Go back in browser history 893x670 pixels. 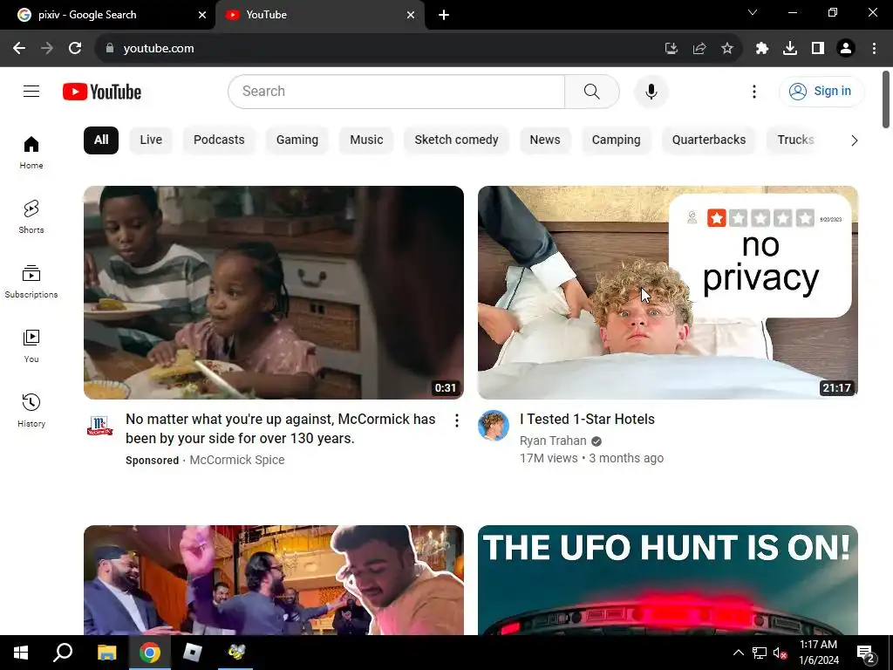click(19, 49)
